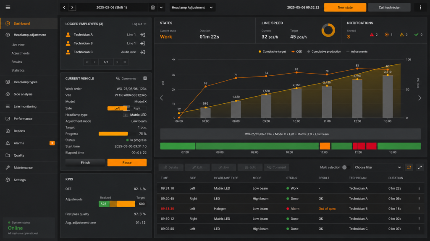Toggle OEE series in the chart legend
The width and height of the screenshot is (430, 241).
297,51
